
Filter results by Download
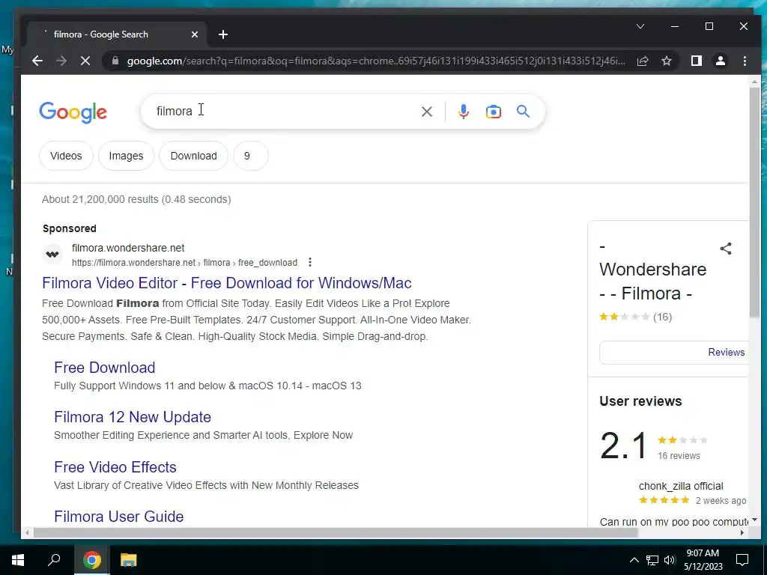click(x=194, y=156)
